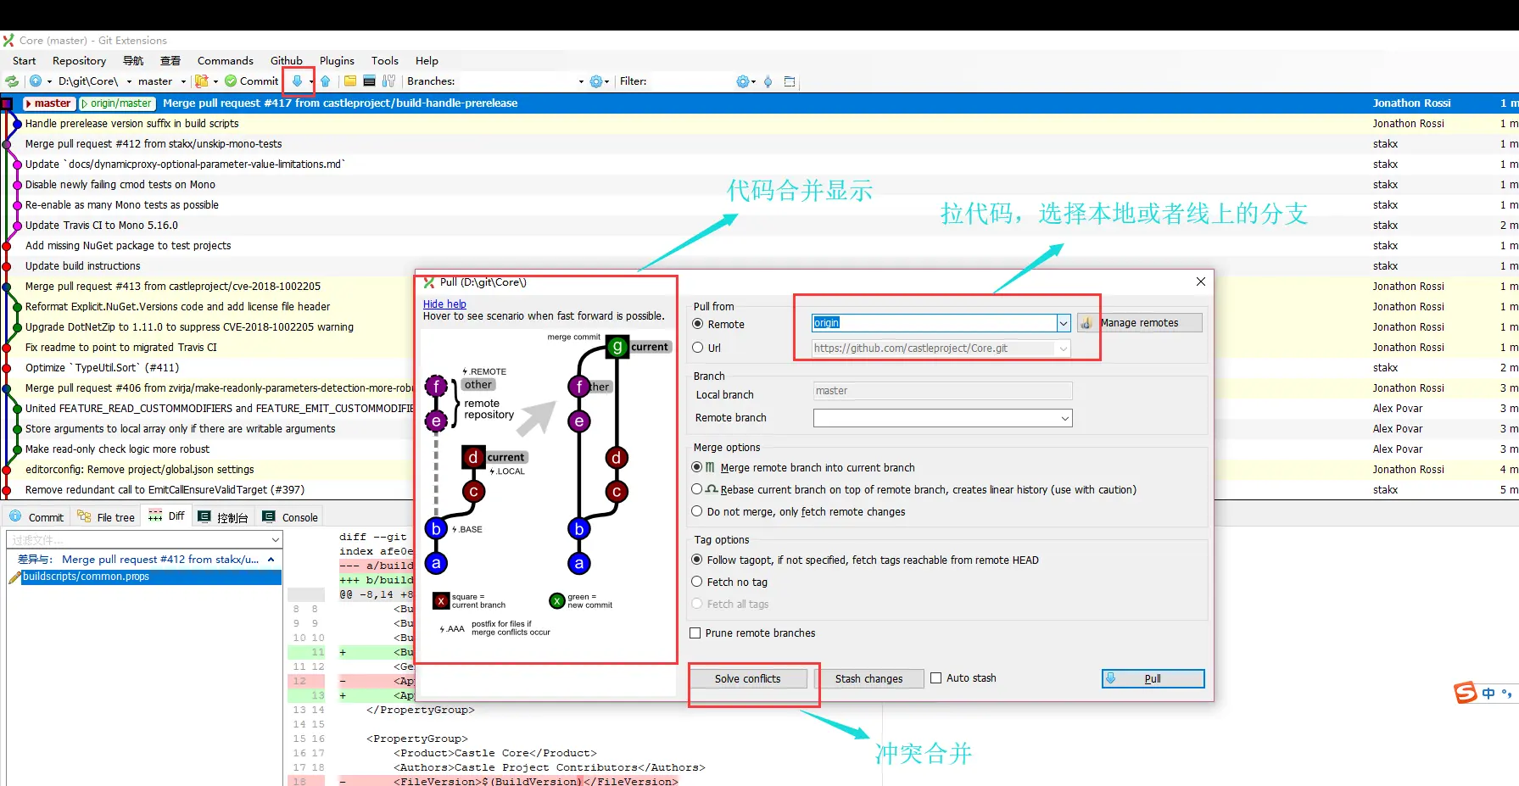Screen dimensions: 1519x786
Task: Click the Solve conflicts button
Action: tap(747, 679)
